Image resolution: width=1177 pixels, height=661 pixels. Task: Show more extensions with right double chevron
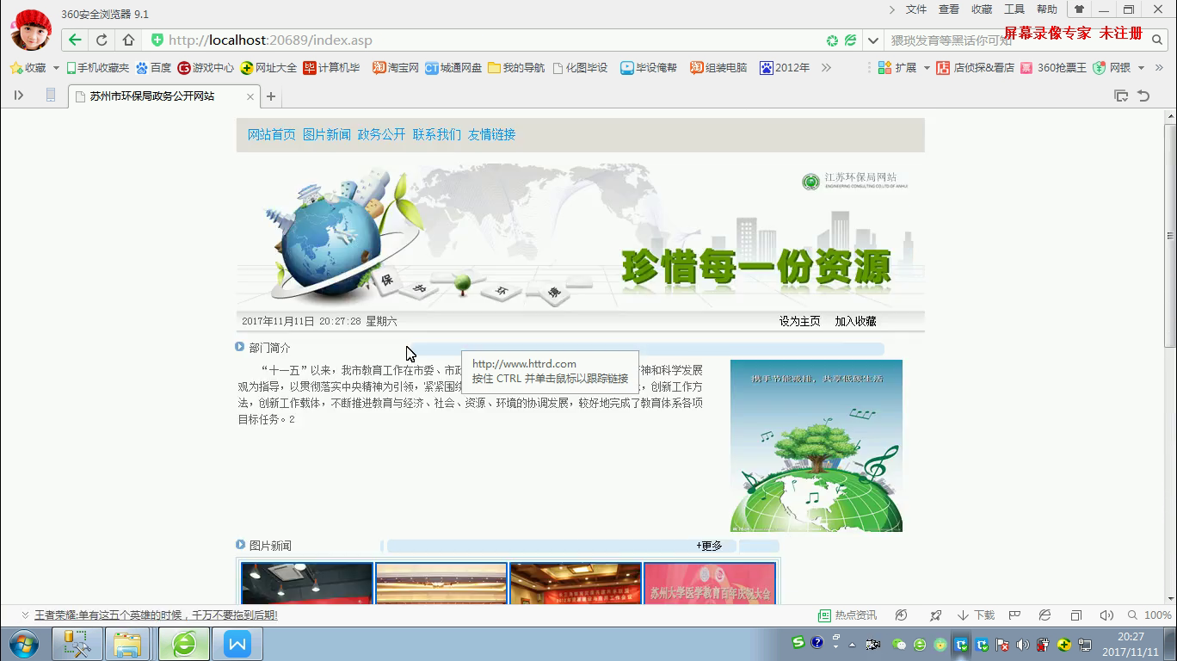(1160, 67)
